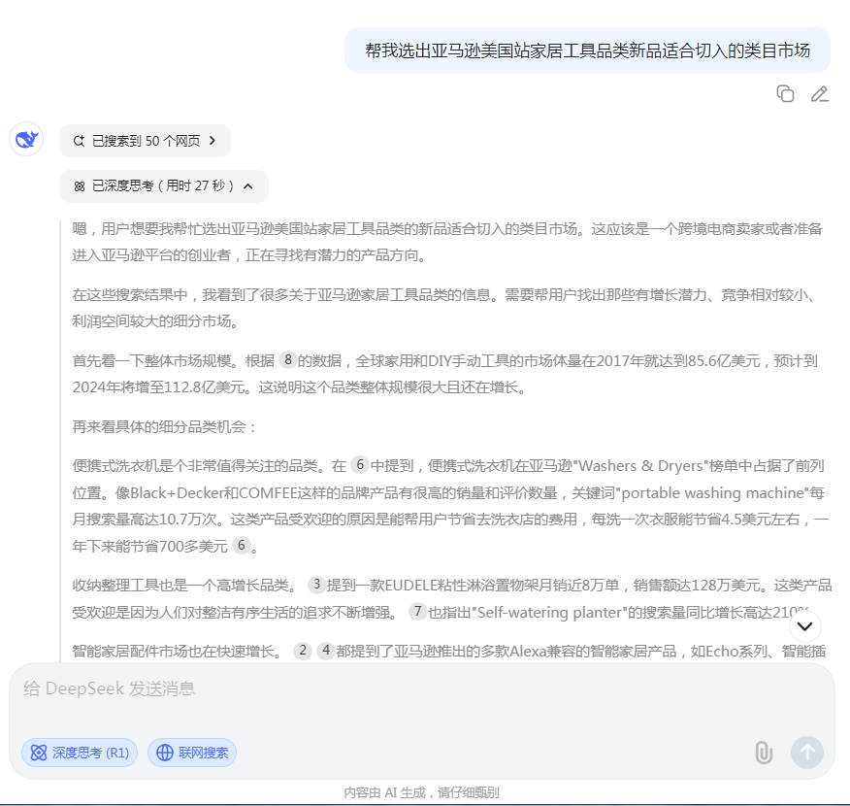Toggle 深度思考 (R1) mode
Image resolution: width=850 pixels, height=806 pixels.
point(80,753)
